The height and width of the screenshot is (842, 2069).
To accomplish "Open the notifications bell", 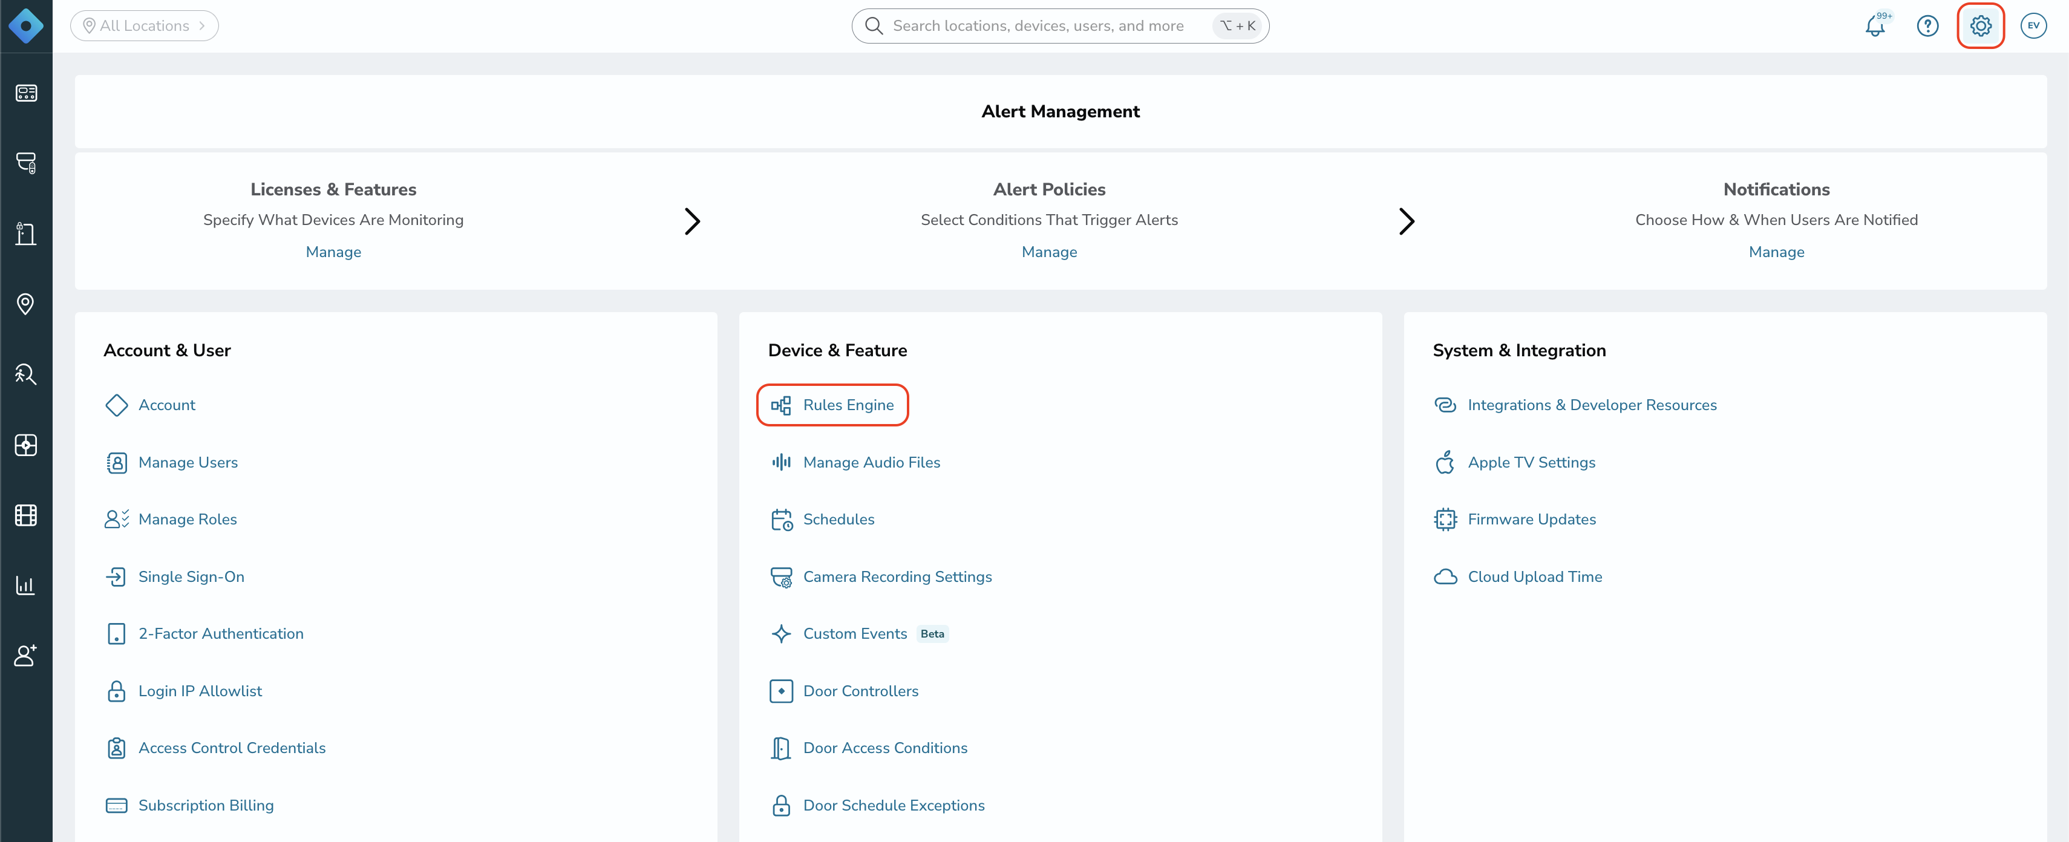I will (x=1875, y=26).
